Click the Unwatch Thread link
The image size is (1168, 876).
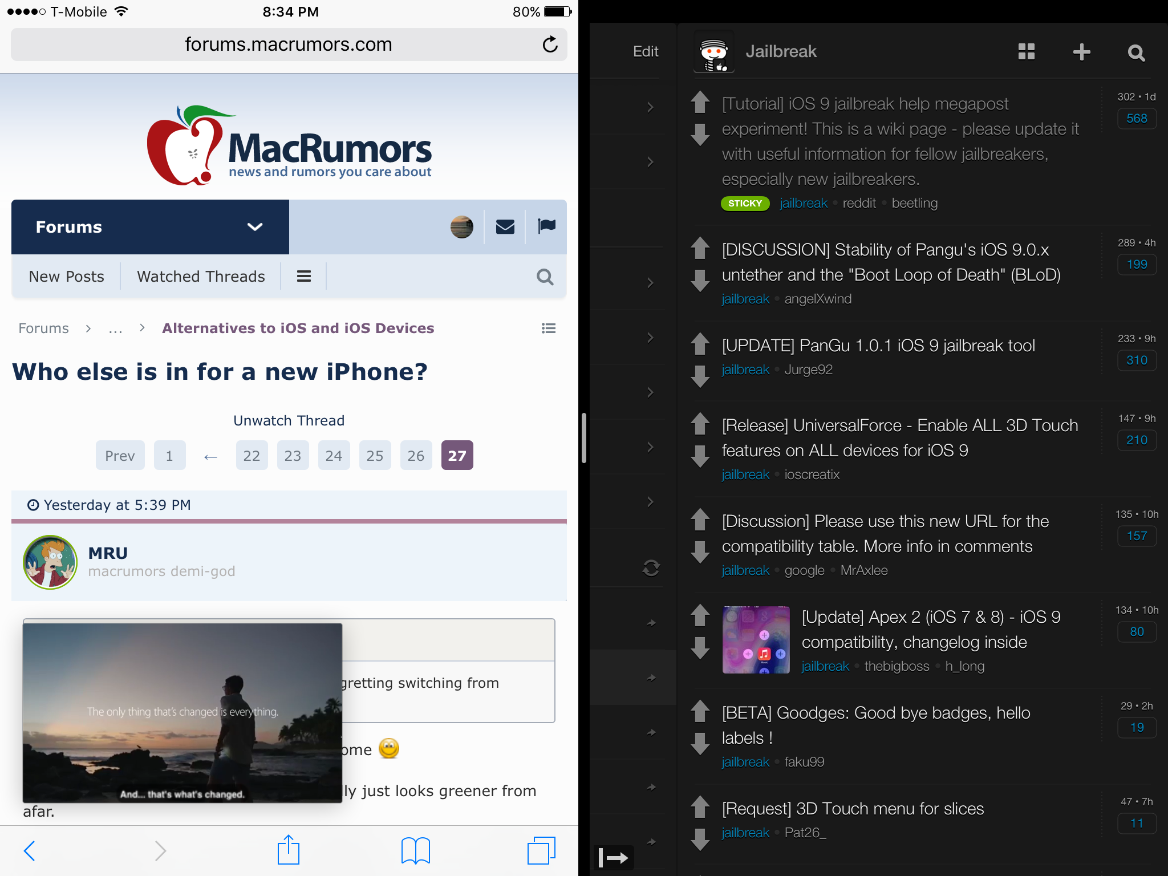tap(289, 420)
